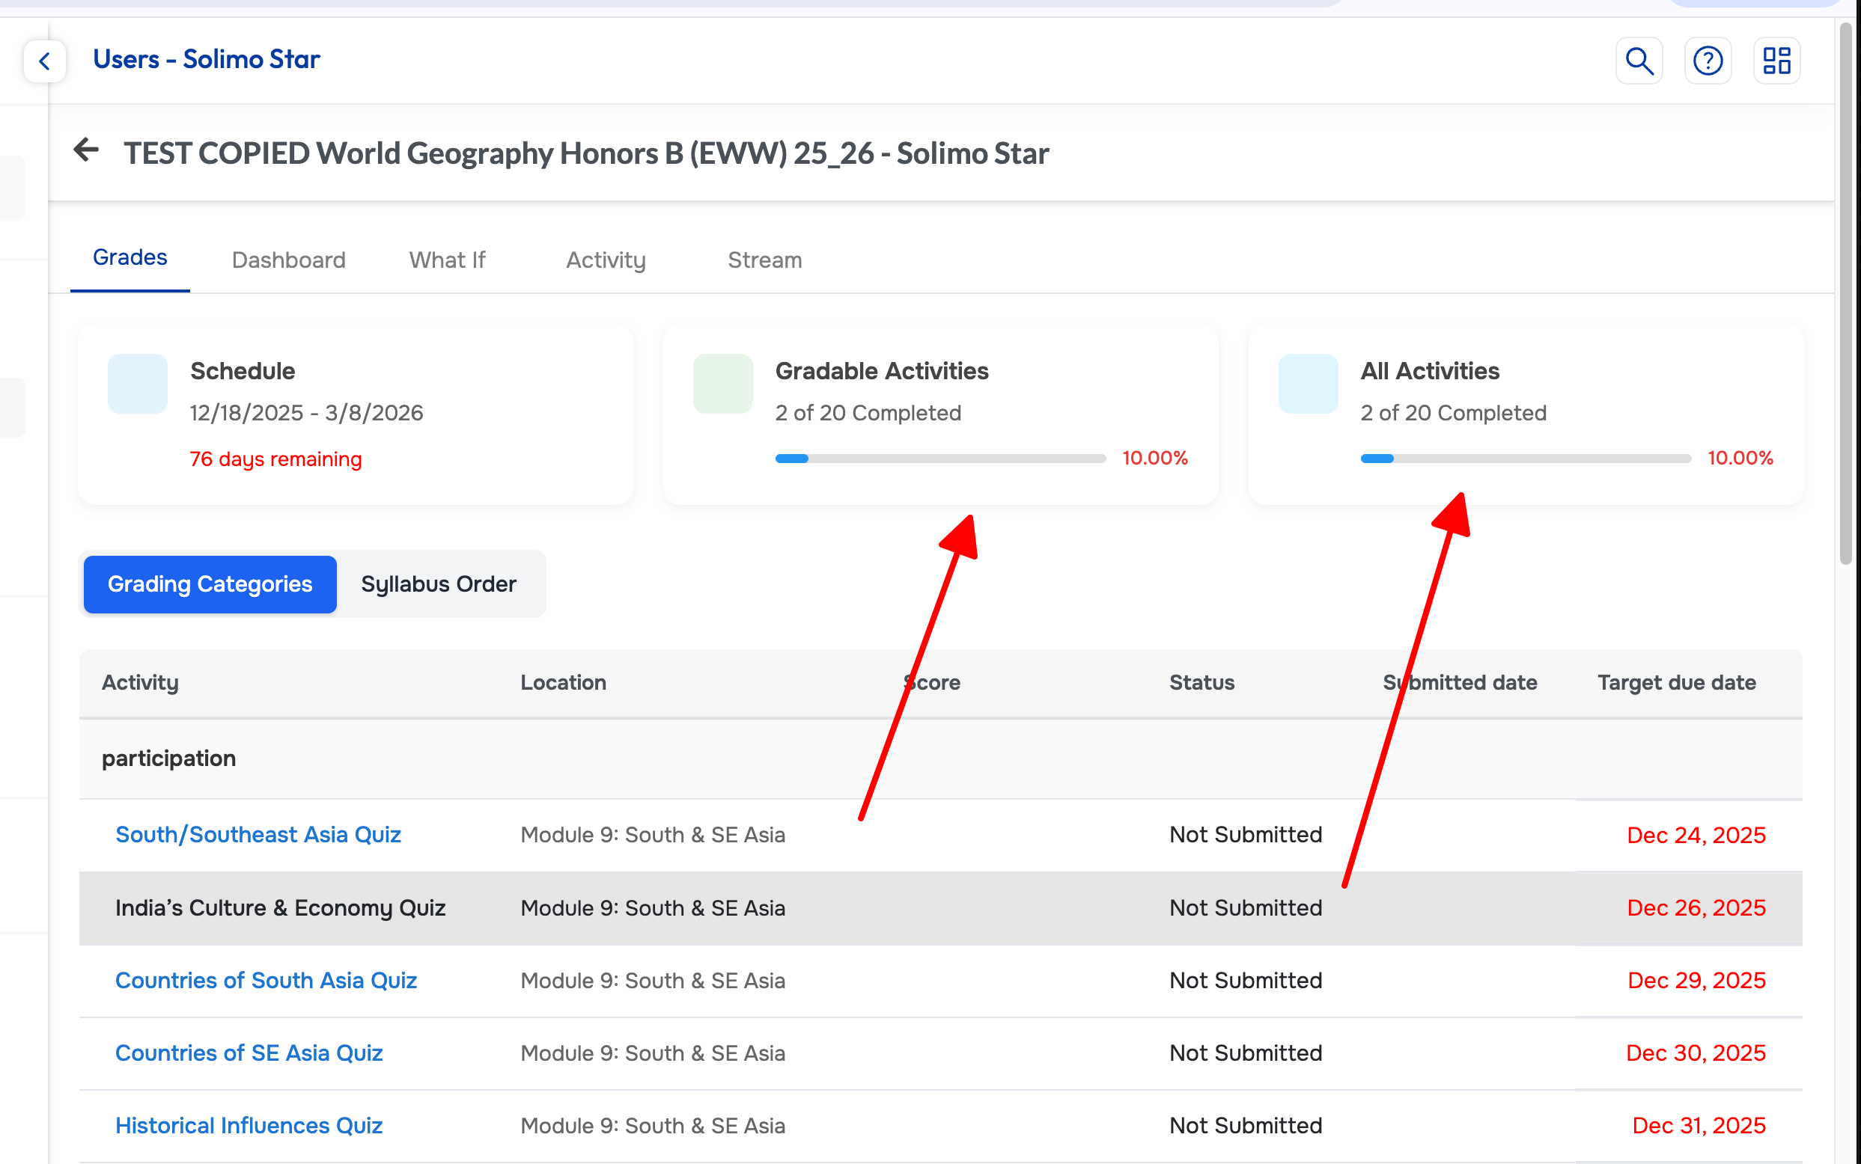Click the Gradable Activities progress bar
1861x1164 pixels.
pyautogui.click(x=939, y=459)
